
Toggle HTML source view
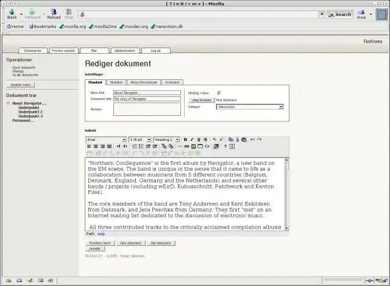pos(207,146)
